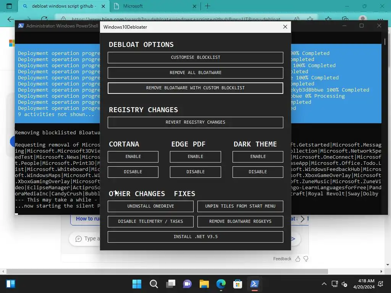Open Edge settings and more menu
The image size is (391, 293).
(x=380, y=19)
